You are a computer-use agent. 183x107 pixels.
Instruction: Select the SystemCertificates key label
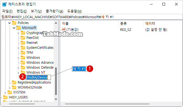pos(40,48)
